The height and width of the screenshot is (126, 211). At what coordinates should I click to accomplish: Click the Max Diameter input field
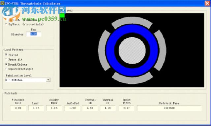[x=34, y=34]
